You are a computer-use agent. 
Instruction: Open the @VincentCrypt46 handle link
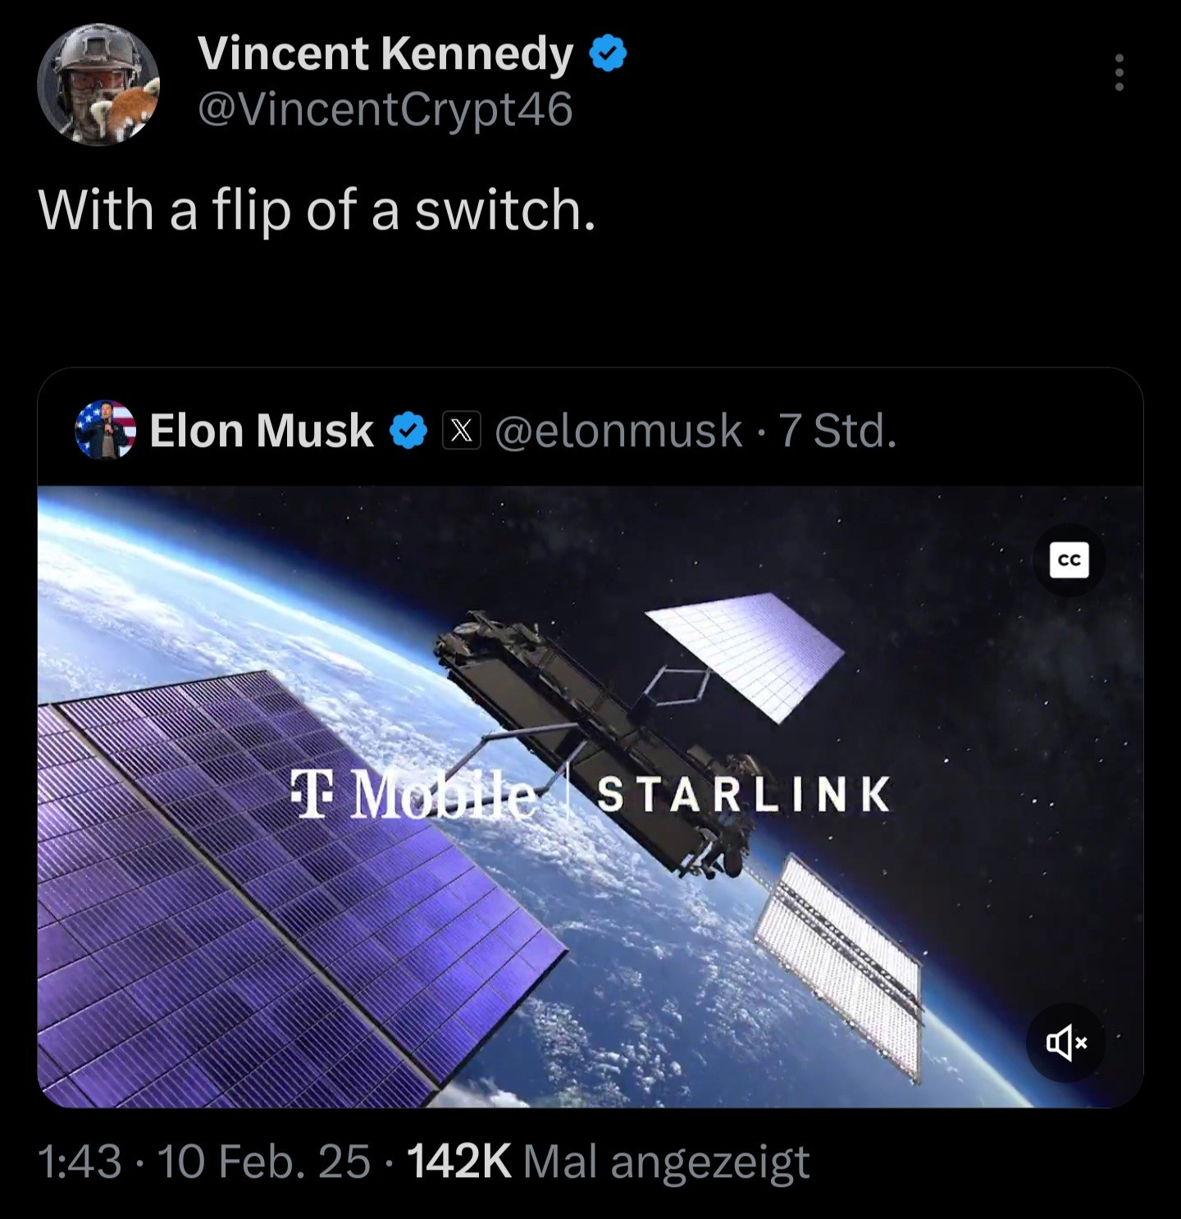pyautogui.click(x=385, y=109)
